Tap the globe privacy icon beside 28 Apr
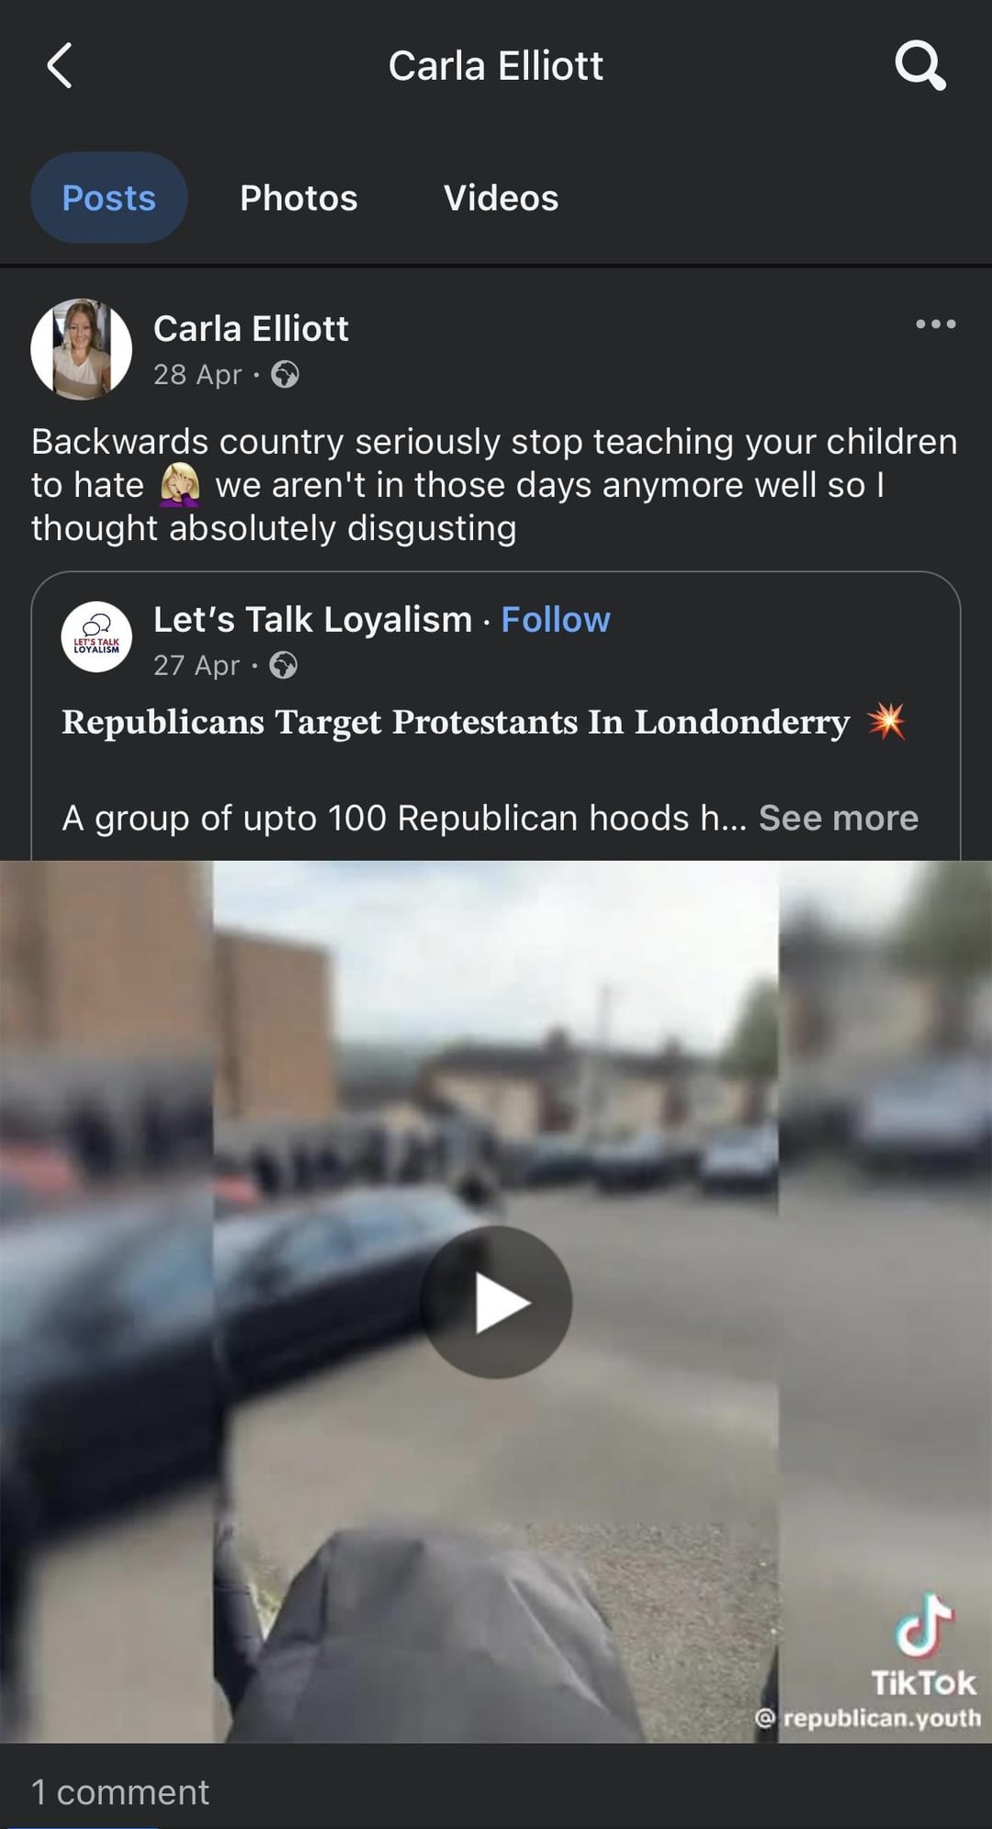 click(x=285, y=375)
